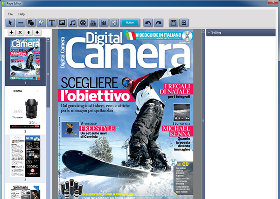
Task: Redo the last action
Action: 158,22
